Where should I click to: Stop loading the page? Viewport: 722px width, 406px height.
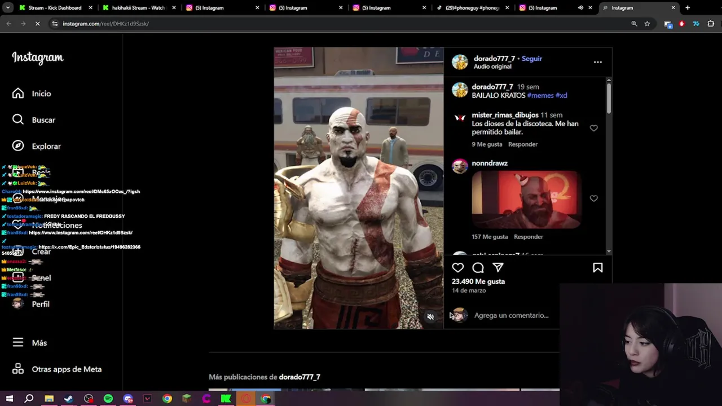(x=37, y=24)
